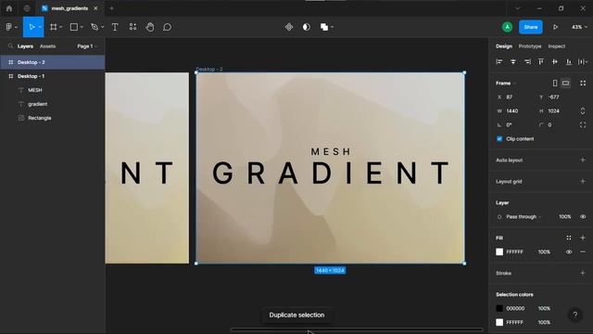Switch to the Assets tab
The width and height of the screenshot is (593, 334).
click(x=47, y=46)
